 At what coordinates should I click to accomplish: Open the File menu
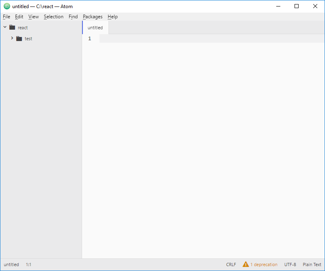tap(6, 17)
